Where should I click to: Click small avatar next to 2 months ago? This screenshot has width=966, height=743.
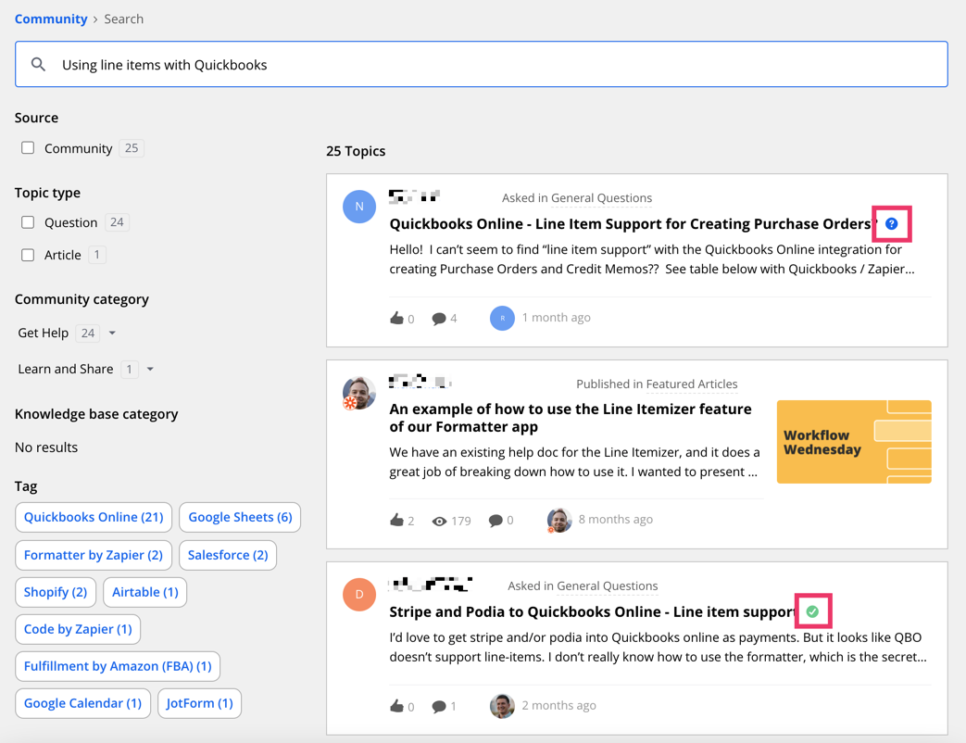tap(502, 706)
